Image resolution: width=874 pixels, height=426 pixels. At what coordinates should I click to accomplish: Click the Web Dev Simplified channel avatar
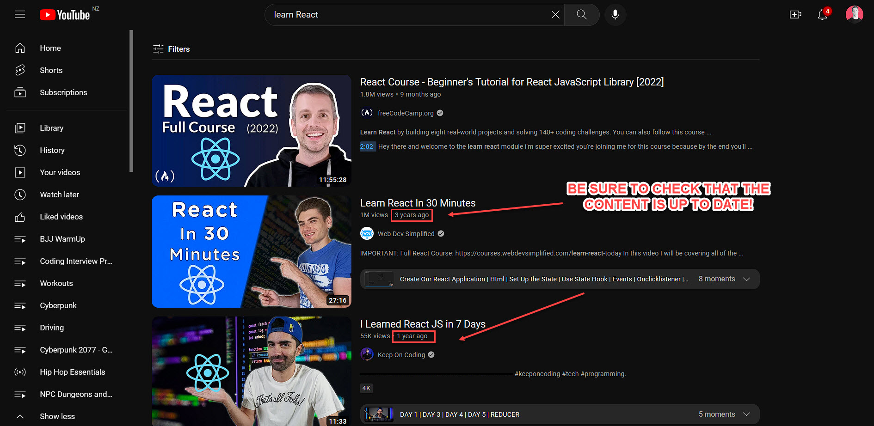point(367,234)
